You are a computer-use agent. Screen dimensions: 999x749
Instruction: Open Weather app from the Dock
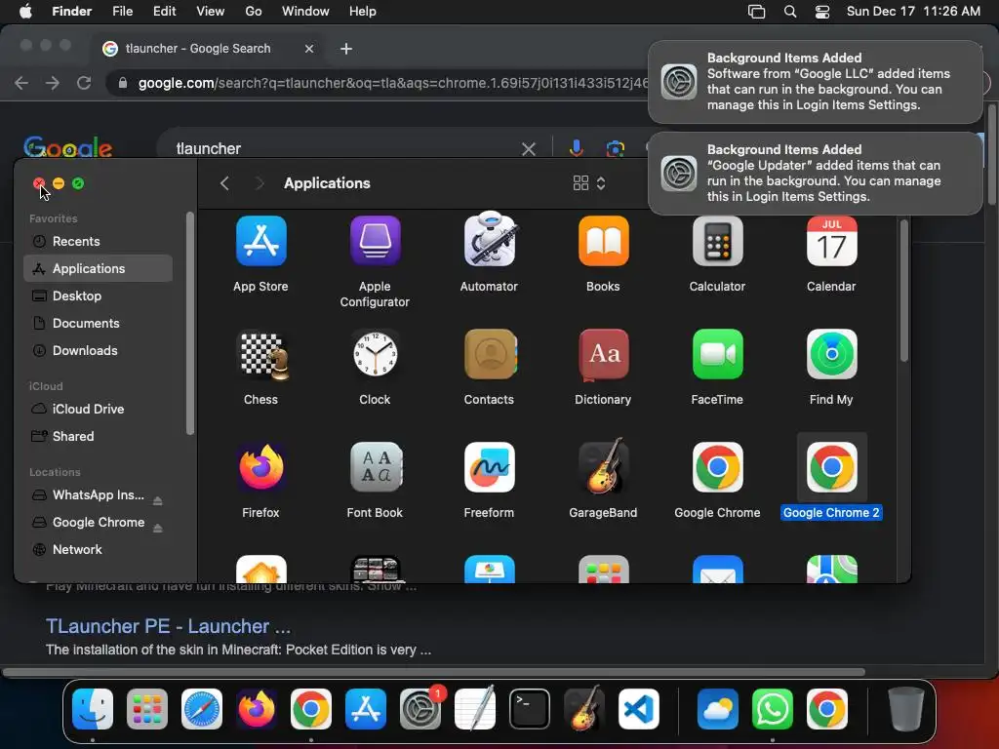pyautogui.click(x=717, y=709)
